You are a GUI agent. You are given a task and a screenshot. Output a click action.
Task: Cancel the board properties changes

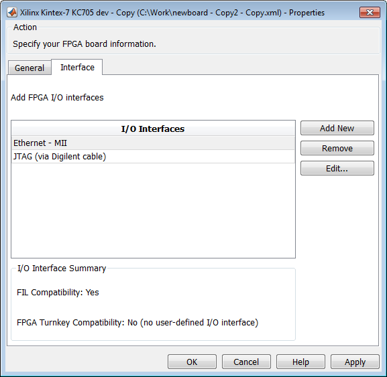point(246,362)
